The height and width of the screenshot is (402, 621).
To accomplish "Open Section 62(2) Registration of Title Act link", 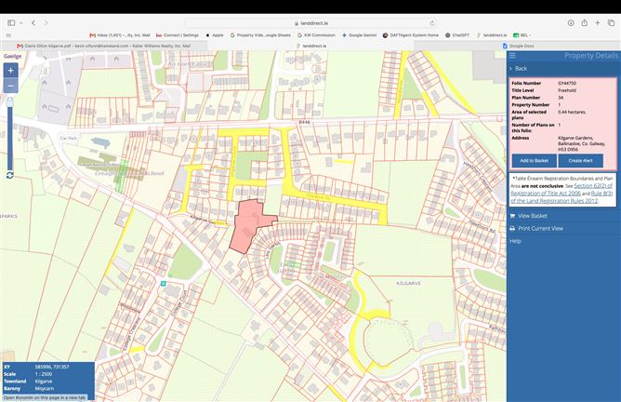I will click(x=562, y=190).
